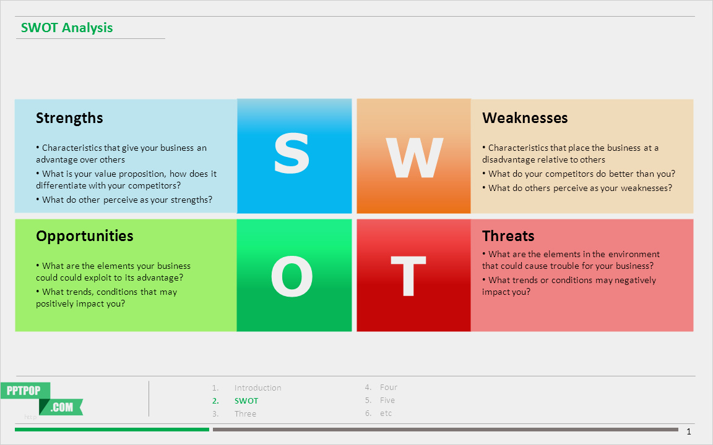Image resolution: width=713 pixels, height=445 pixels.
Task: Click the blue S letter tile
Action: tap(294, 156)
